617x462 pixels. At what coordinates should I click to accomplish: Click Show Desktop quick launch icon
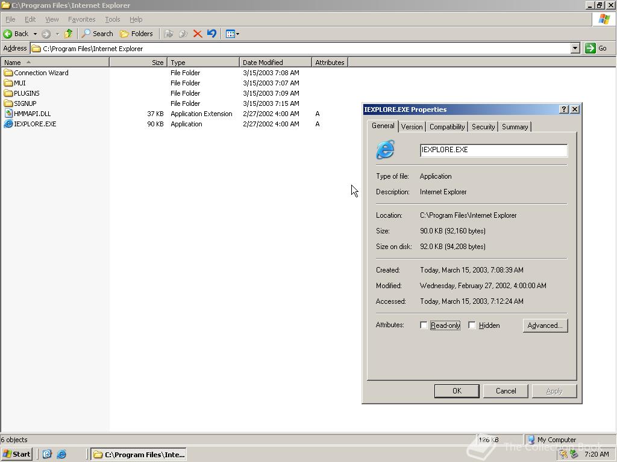tap(47, 454)
